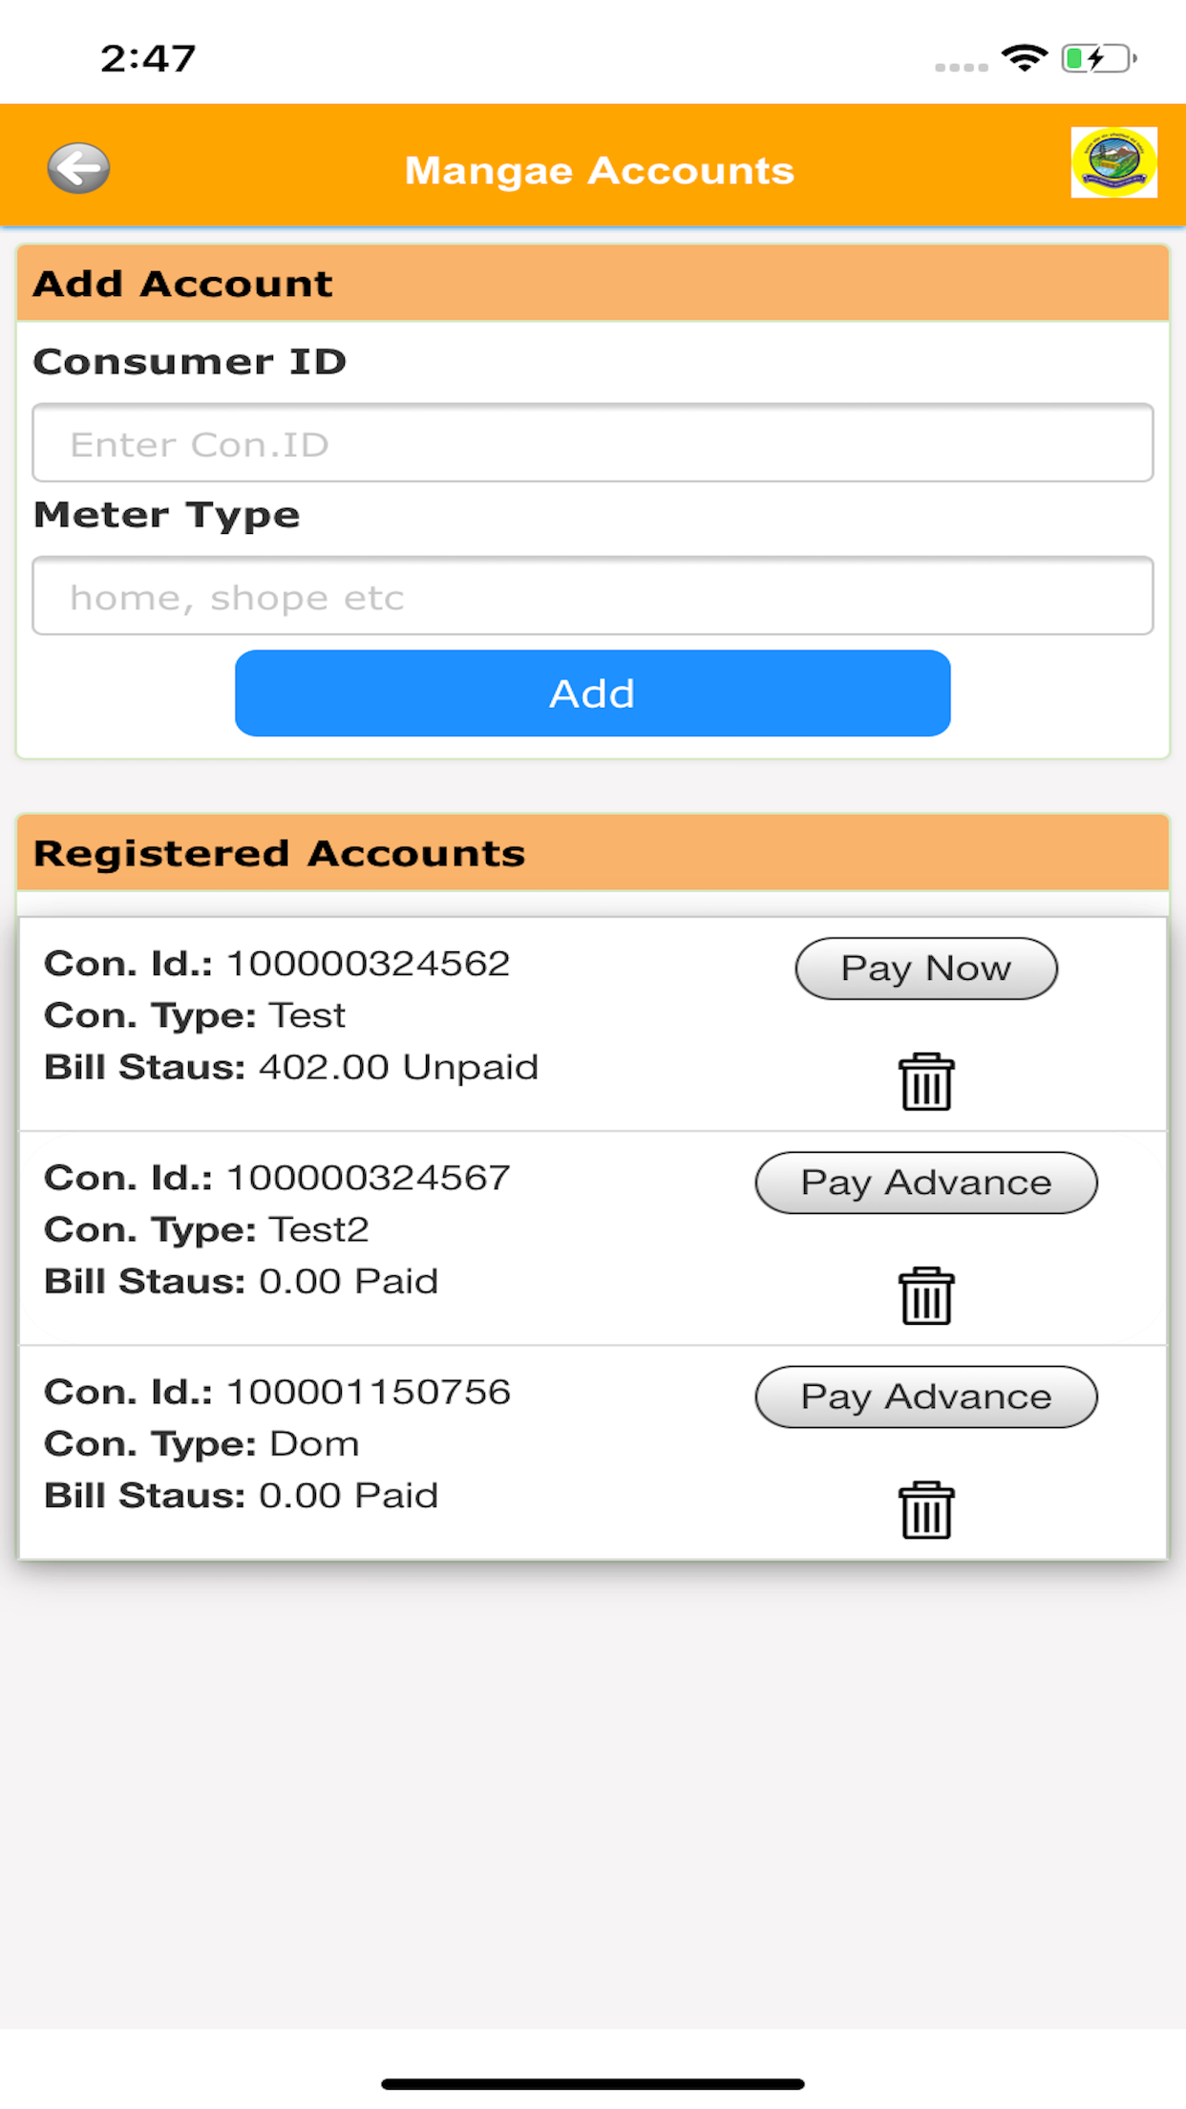
Task: Tap the home indicator bar
Action: click(592, 2083)
